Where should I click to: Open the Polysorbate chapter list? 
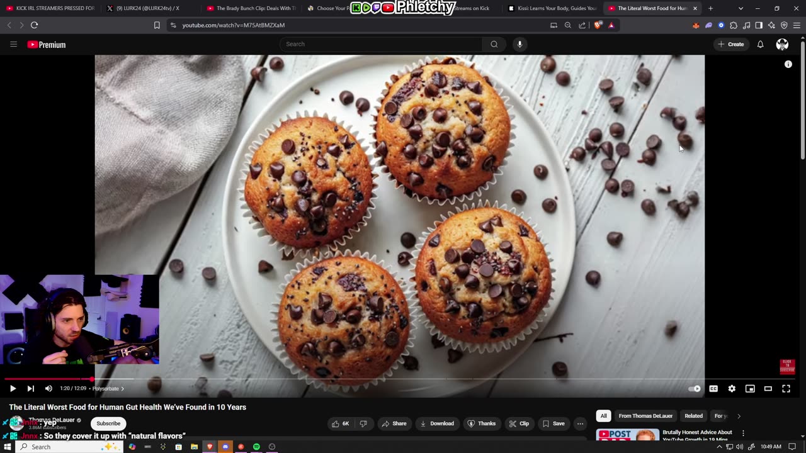pos(108,389)
